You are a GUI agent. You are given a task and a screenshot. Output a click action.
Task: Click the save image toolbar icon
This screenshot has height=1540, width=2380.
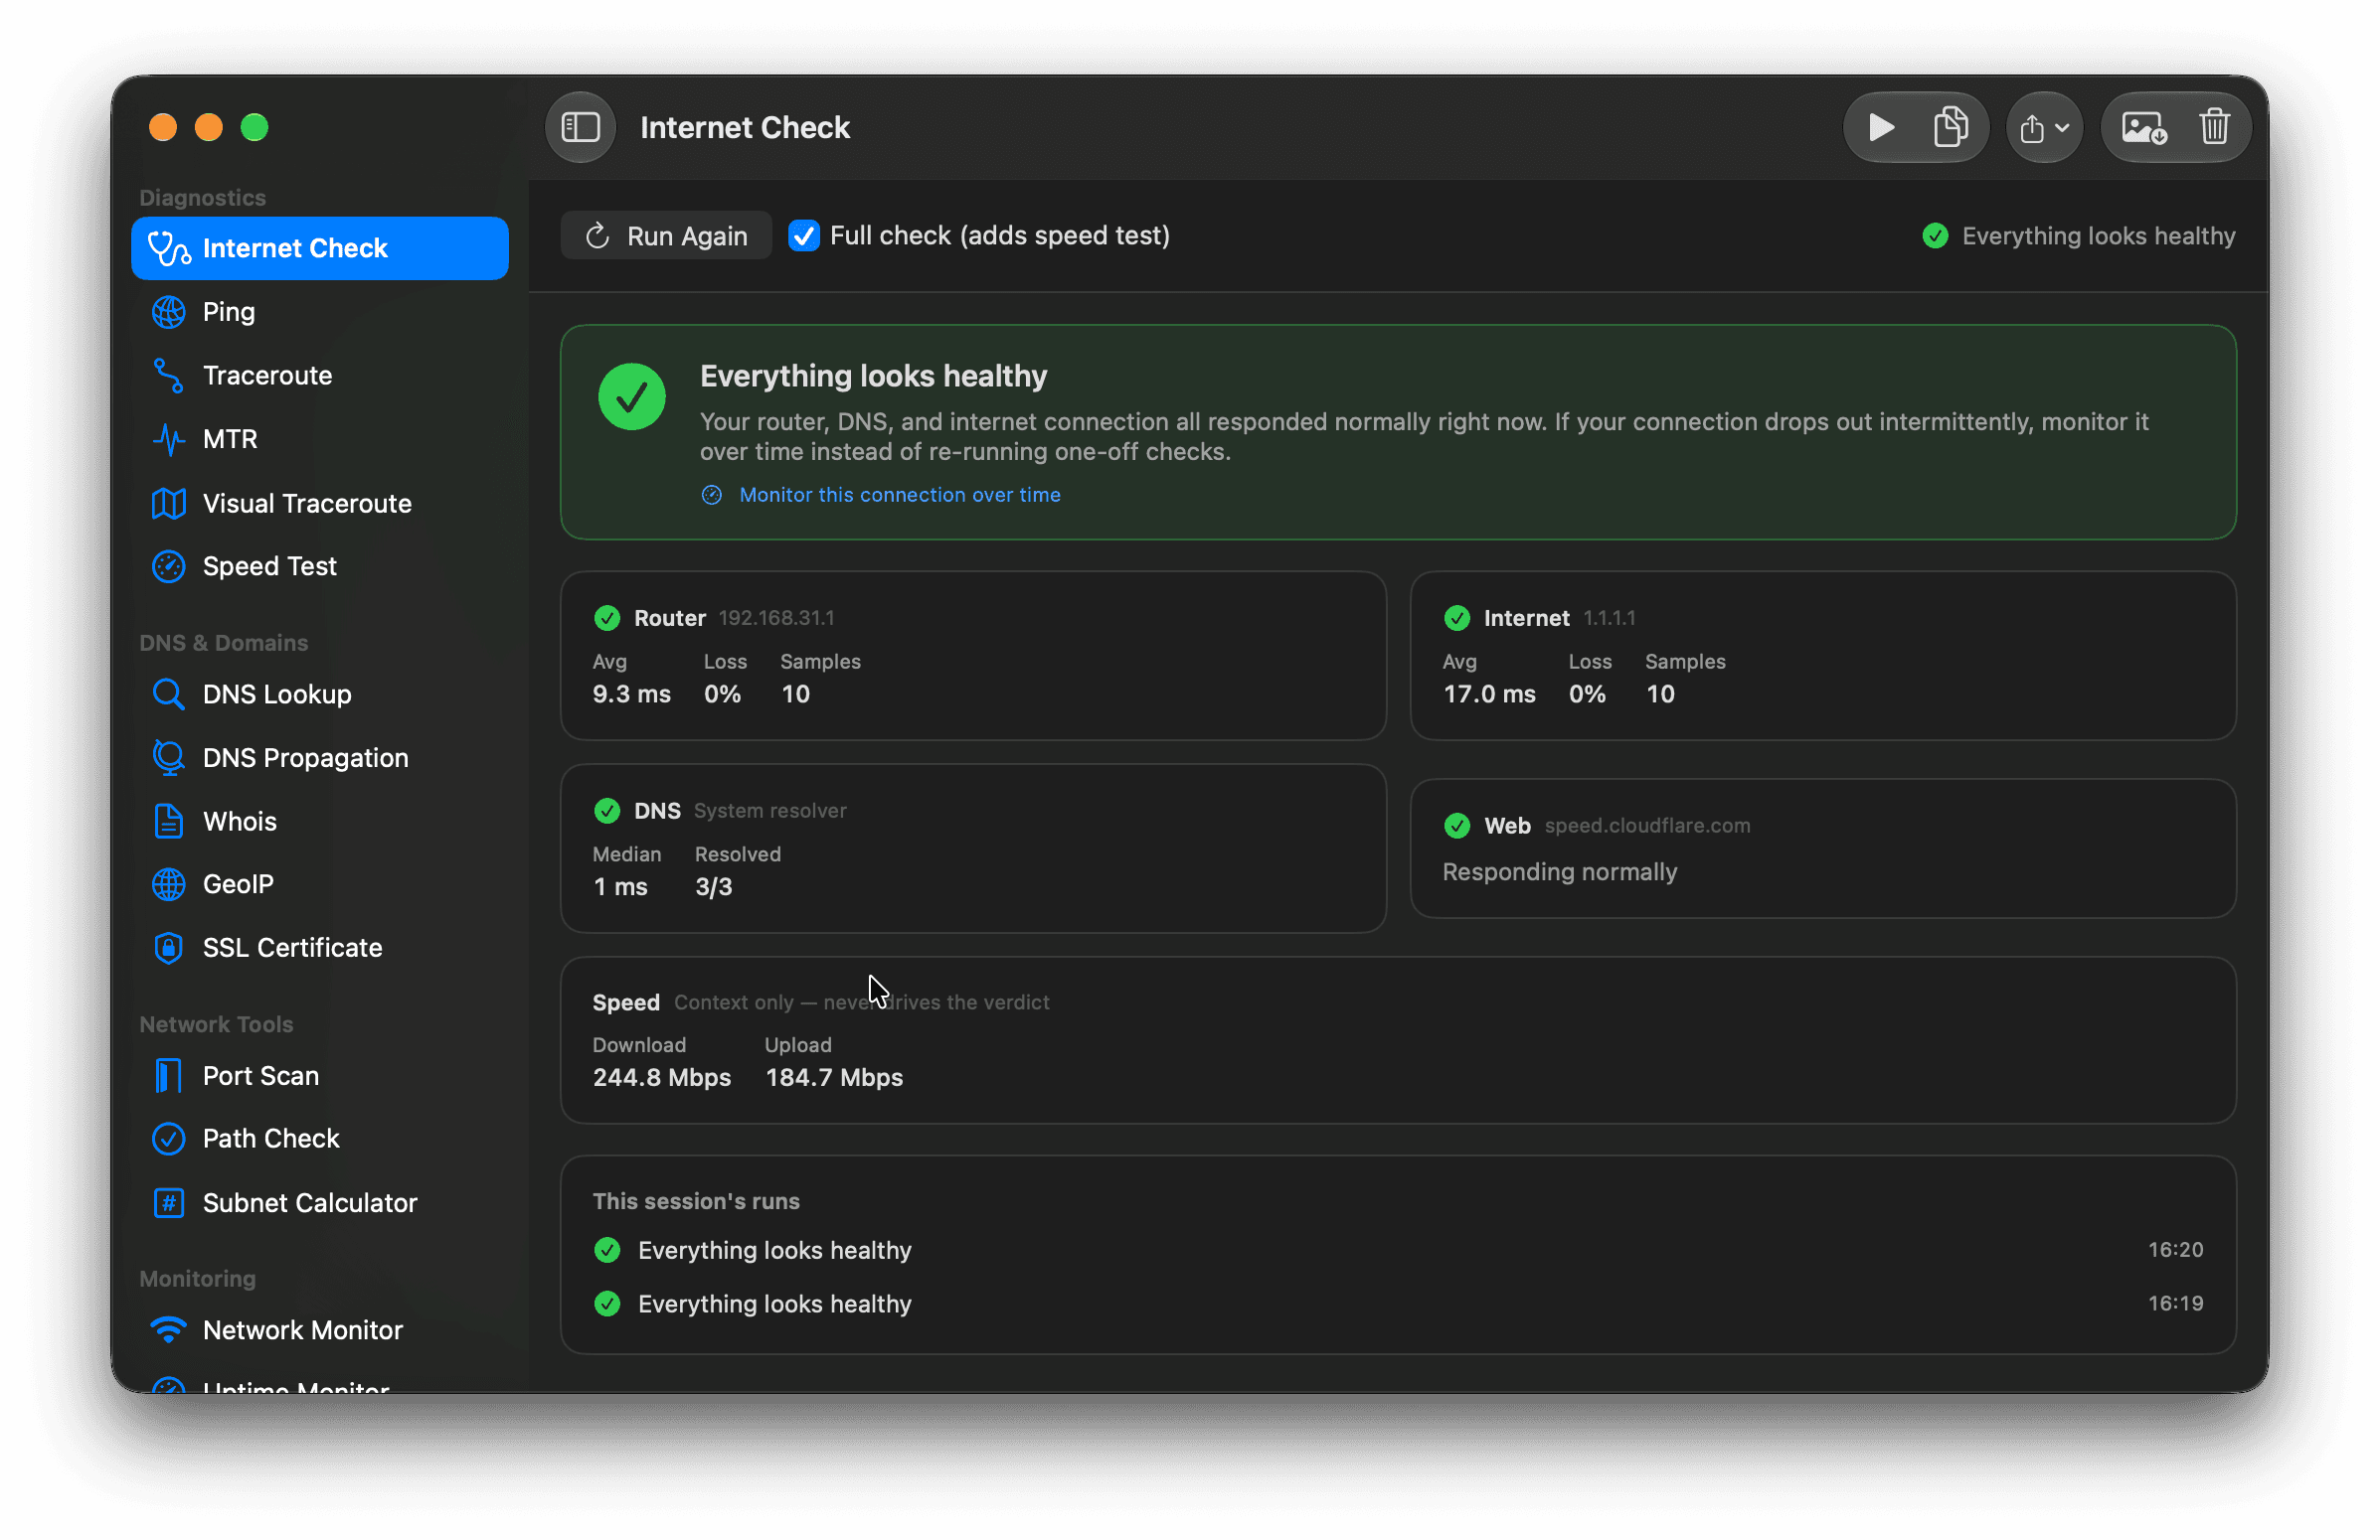(2144, 128)
